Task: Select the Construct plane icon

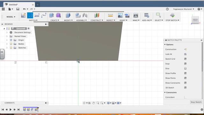Action: [97, 15]
